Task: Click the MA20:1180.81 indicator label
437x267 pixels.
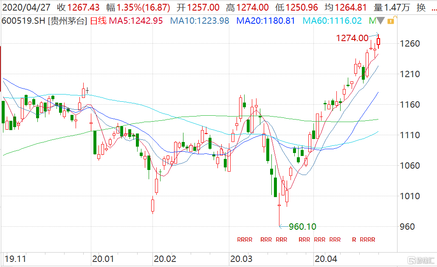Action: (x=265, y=21)
